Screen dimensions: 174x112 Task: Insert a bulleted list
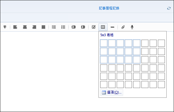pyautogui.click(x=54, y=27)
